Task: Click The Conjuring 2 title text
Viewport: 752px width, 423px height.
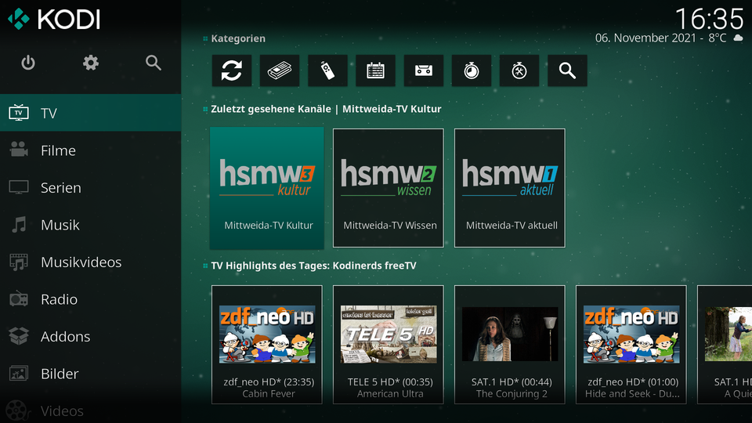Action: click(512, 394)
